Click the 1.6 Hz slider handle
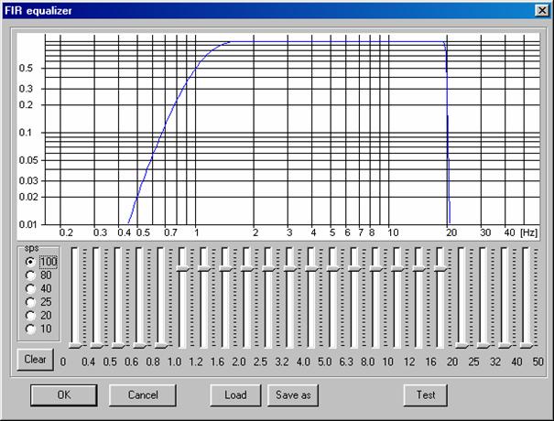The width and height of the screenshot is (554, 421). point(226,268)
